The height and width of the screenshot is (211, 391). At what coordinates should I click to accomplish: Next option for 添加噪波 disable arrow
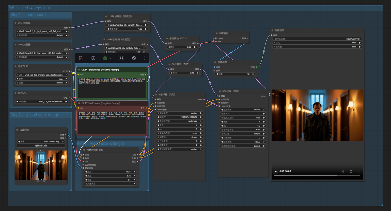point(264,110)
